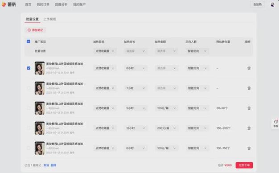The width and height of the screenshot is (279, 173).
Task: Open 100元/篇 dropdown in the 5小时 row
Action: (166, 108)
